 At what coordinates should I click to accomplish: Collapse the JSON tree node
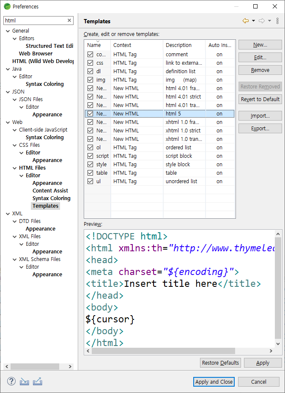point(8,92)
